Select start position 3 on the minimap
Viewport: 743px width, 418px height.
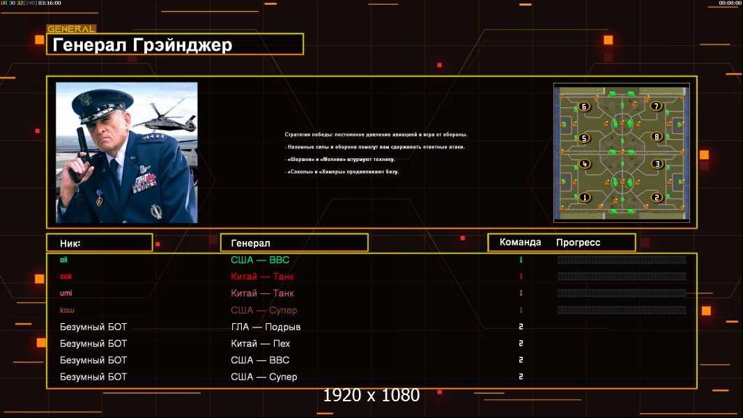657,164
